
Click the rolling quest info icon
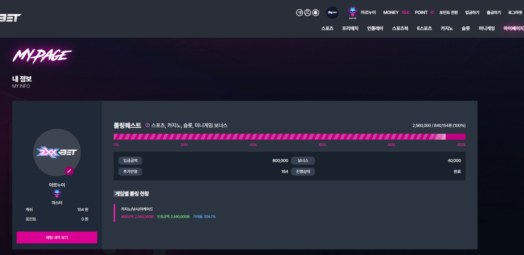tap(147, 125)
